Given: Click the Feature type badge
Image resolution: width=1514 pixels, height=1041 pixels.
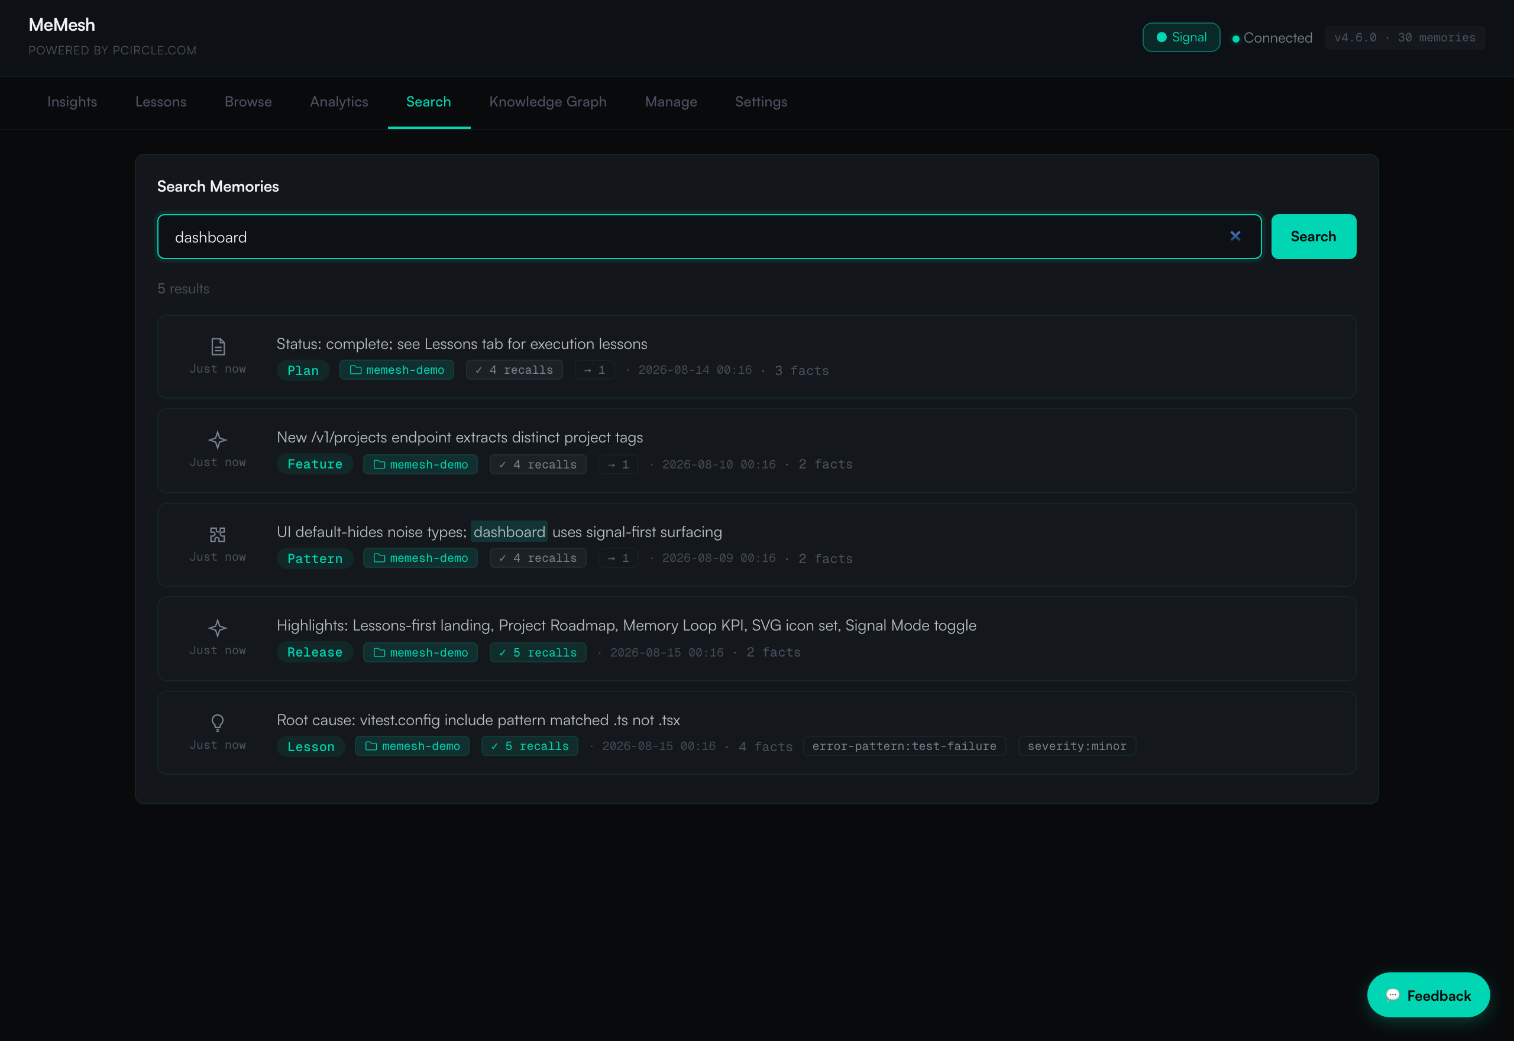Looking at the screenshot, I should click(315, 464).
